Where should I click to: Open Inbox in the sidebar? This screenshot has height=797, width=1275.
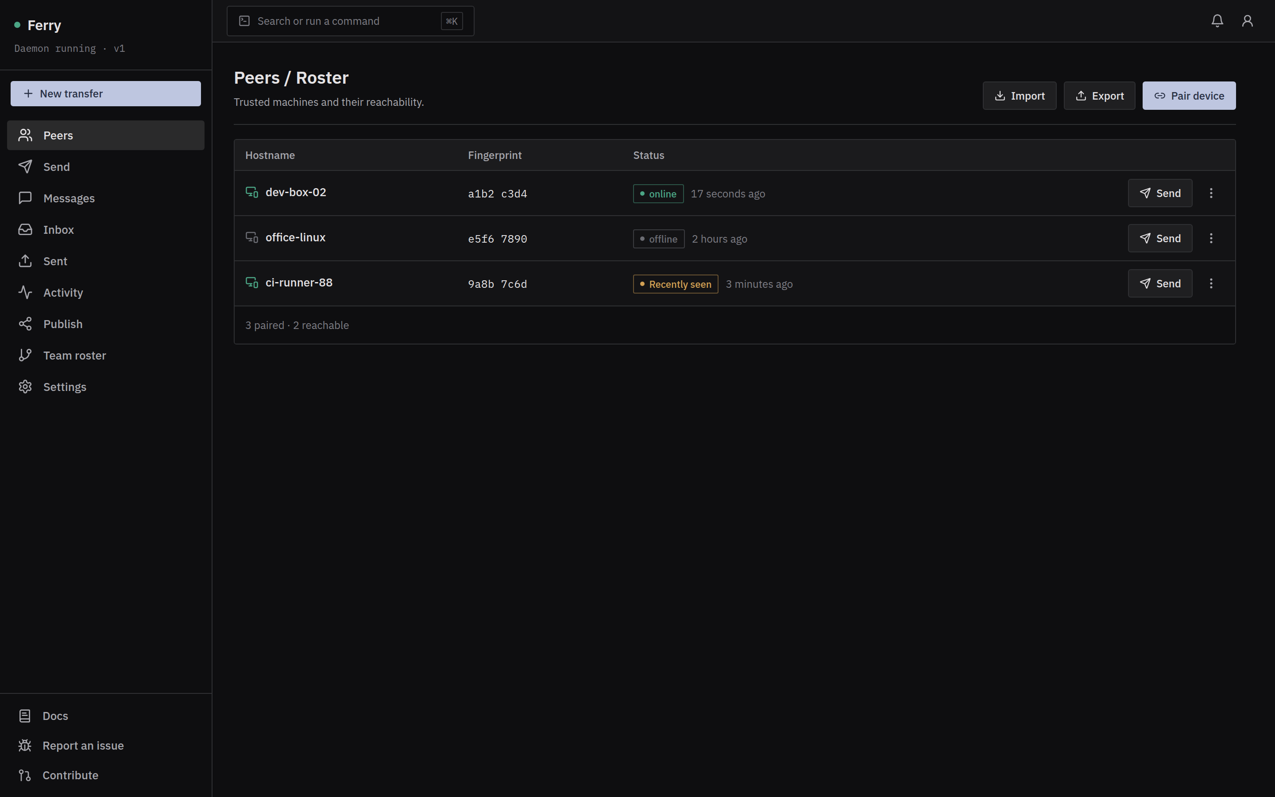click(106, 230)
